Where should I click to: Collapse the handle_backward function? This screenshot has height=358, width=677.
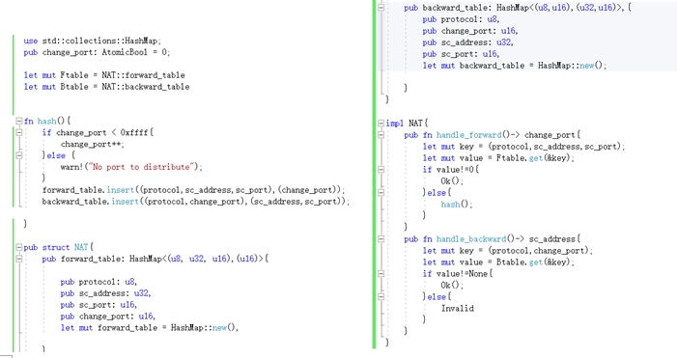tap(381, 239)
